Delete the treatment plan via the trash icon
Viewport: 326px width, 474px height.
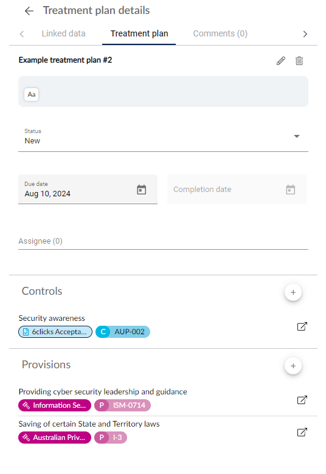[299, 61]
